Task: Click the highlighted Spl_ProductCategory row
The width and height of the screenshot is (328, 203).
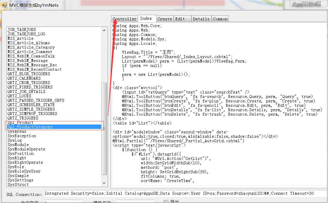Action: tap(54, 127)
